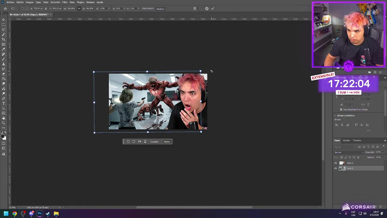Open Edición menu
This screenshot has height=218, width=387.
(20, 2)
